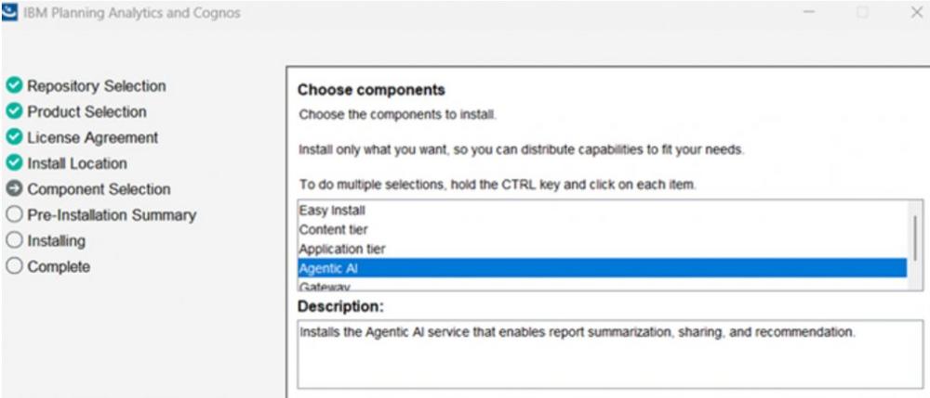Select the highlighted Agentic AI component

(602, 268)
